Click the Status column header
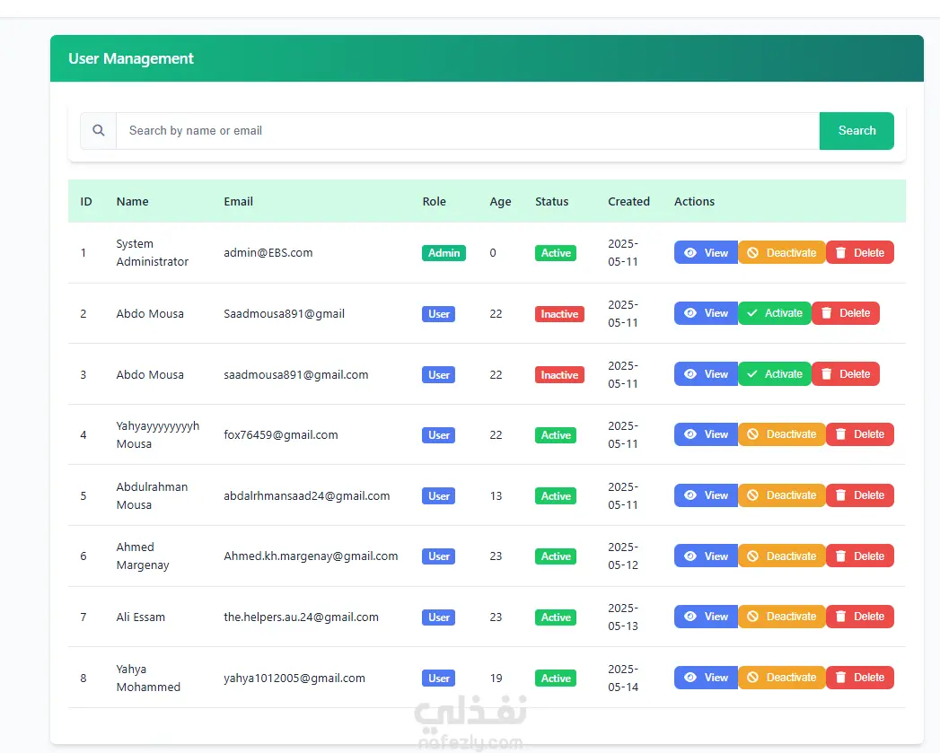940x753 pixels. 551,201
